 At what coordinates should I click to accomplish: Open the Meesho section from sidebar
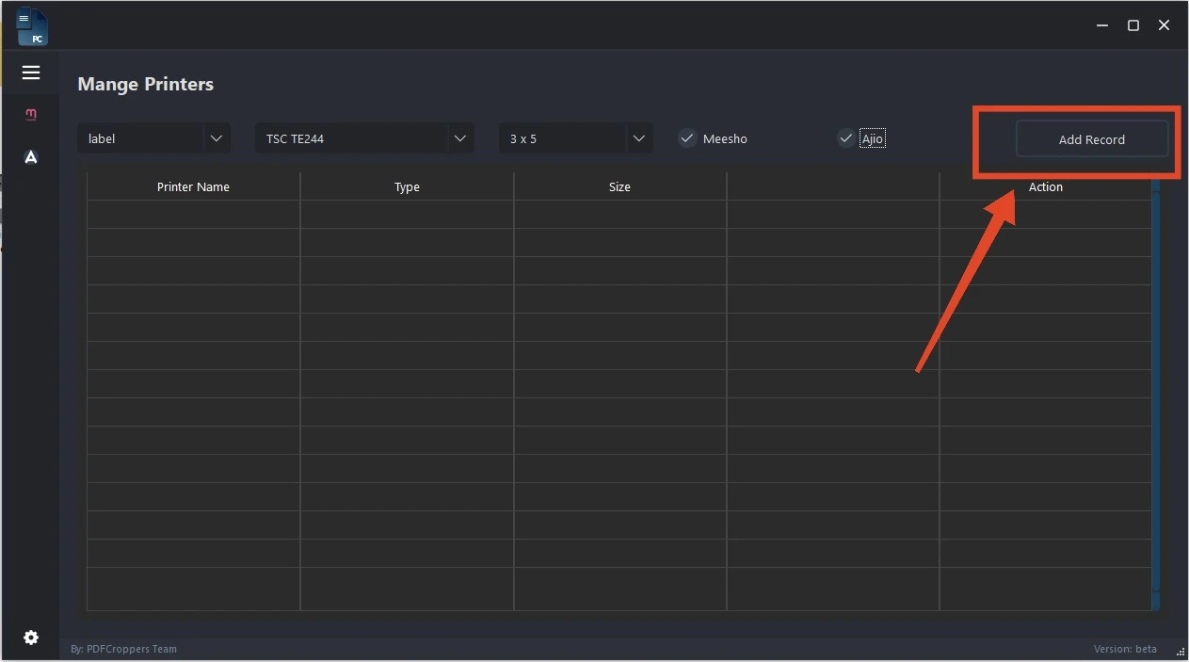pos(31,115)
